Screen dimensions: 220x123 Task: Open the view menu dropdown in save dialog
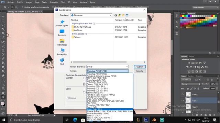(x=128, y=15)
